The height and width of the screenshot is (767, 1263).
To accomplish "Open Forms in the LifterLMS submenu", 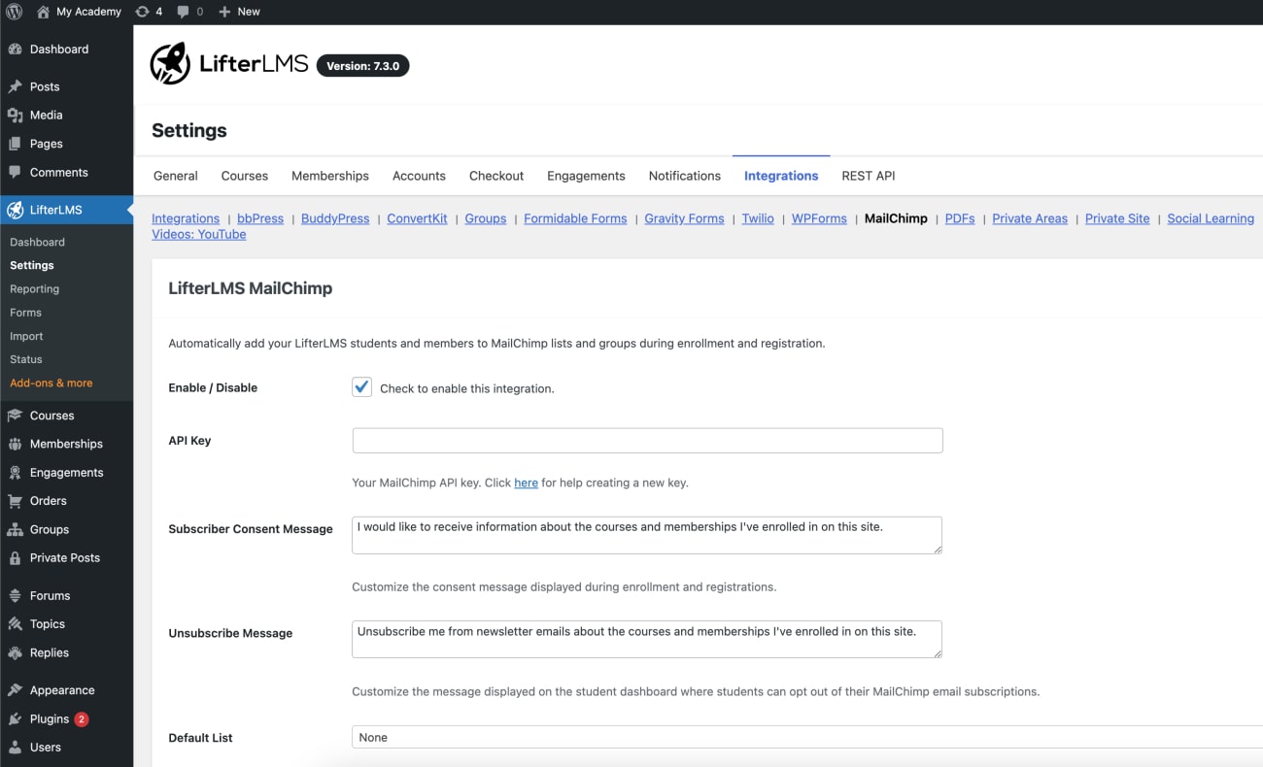I will click(25, 313).
